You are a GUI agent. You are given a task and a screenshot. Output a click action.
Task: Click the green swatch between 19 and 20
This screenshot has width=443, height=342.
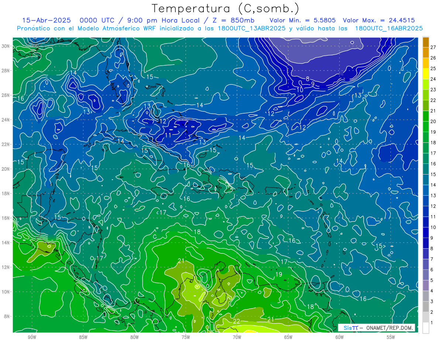coord(426,127)
